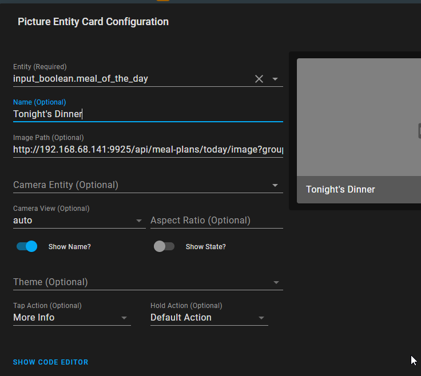Open the Camera View auto dropdown

point(79,220)
